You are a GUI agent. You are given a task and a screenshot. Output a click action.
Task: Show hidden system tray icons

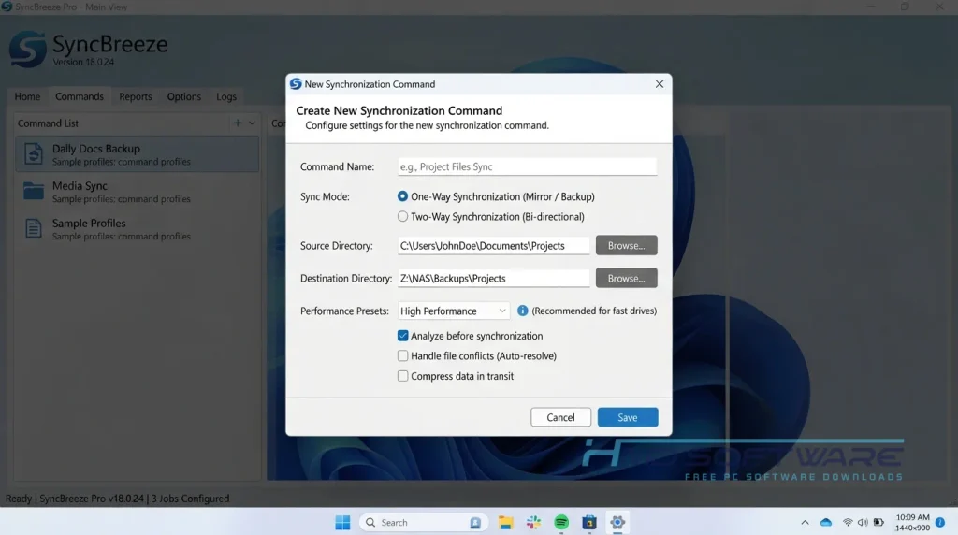tap(805, 522)
